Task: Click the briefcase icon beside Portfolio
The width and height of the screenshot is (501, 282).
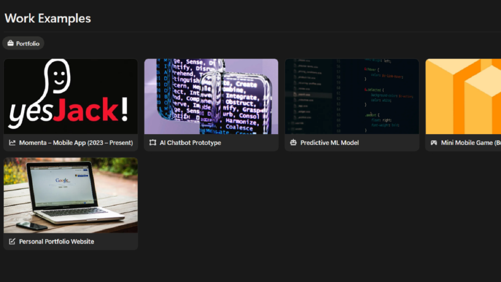Action: [x=11, y=43]
